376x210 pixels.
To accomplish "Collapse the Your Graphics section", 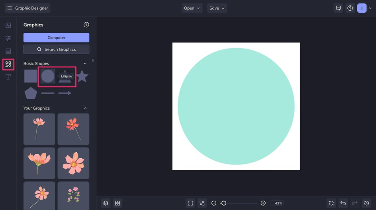I will (85, 108).
